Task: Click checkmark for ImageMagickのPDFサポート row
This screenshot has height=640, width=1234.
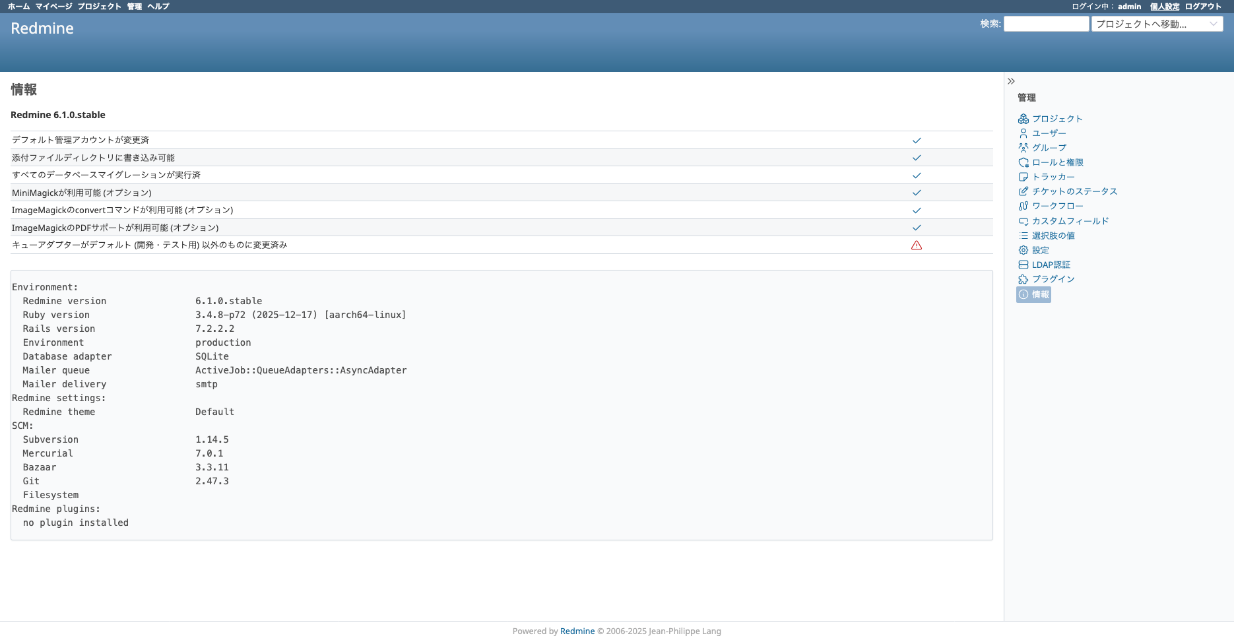Action: pyautogui.click(x=917, y=228)
